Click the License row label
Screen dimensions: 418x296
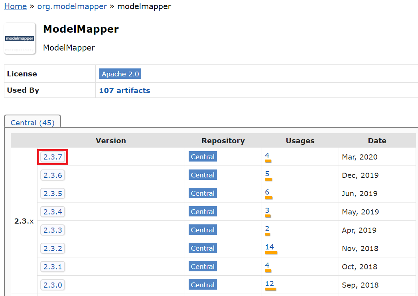(x=22, y=74)
